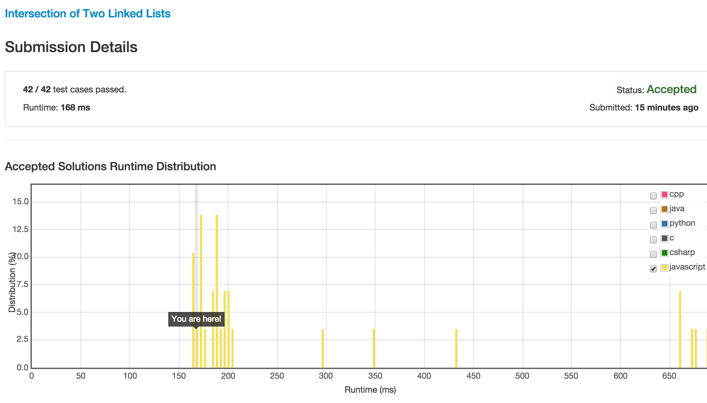The image size is (707, 403).
Task: Enable the java language checkbox
Action: [x=653, y=211]
